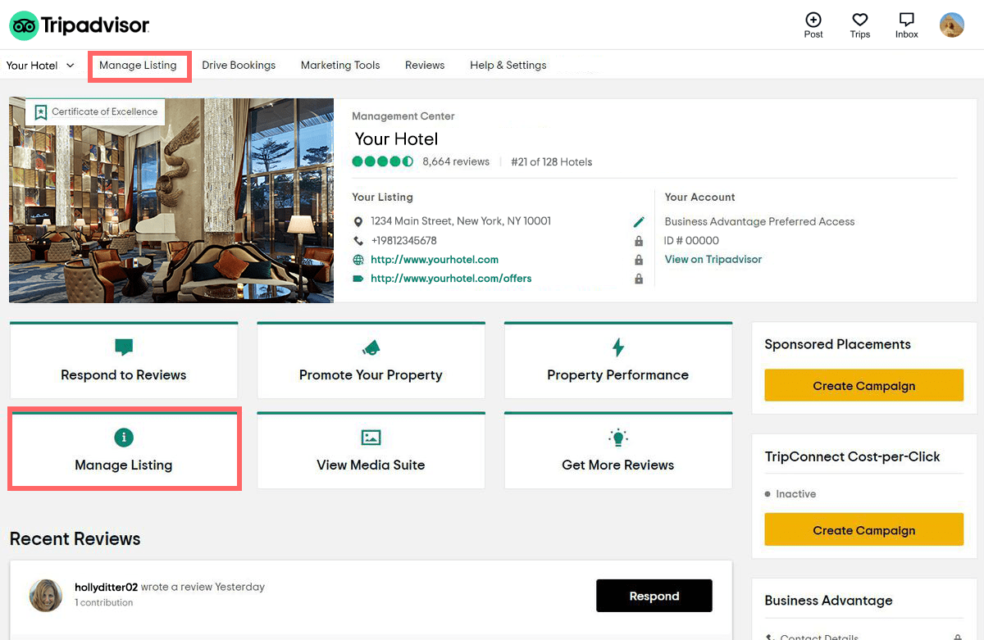This screenshot has width=984, height=640.
Task: Click the Your Hotel title in Management Center
Action: tap(396, 139)
